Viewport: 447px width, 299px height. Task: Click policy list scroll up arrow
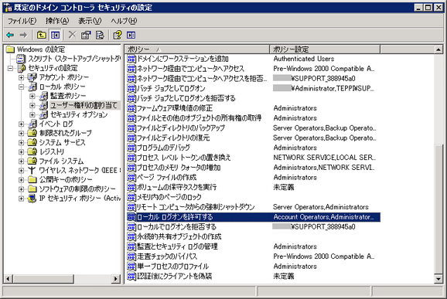point(438,49)
